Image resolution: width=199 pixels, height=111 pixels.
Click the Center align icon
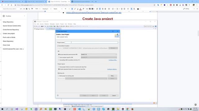tap(100, 9)
